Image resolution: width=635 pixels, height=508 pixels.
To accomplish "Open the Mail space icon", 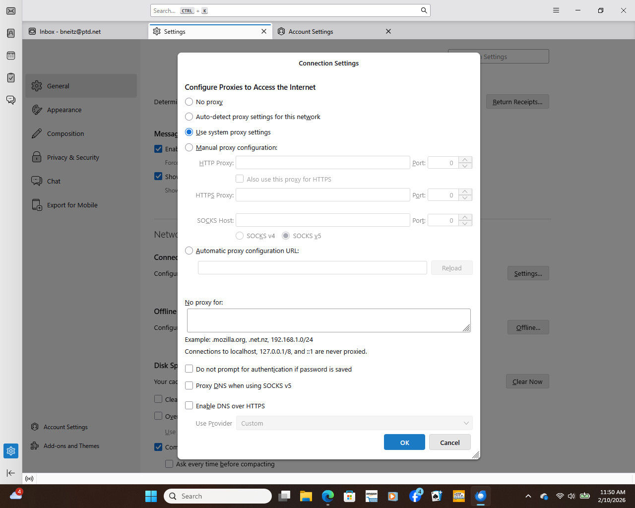I will click(11, 11).
